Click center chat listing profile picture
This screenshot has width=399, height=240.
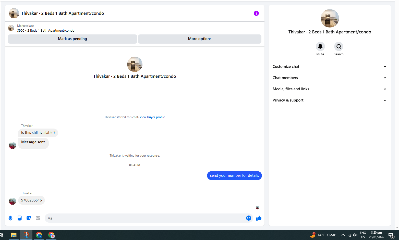tap(135, 64)
